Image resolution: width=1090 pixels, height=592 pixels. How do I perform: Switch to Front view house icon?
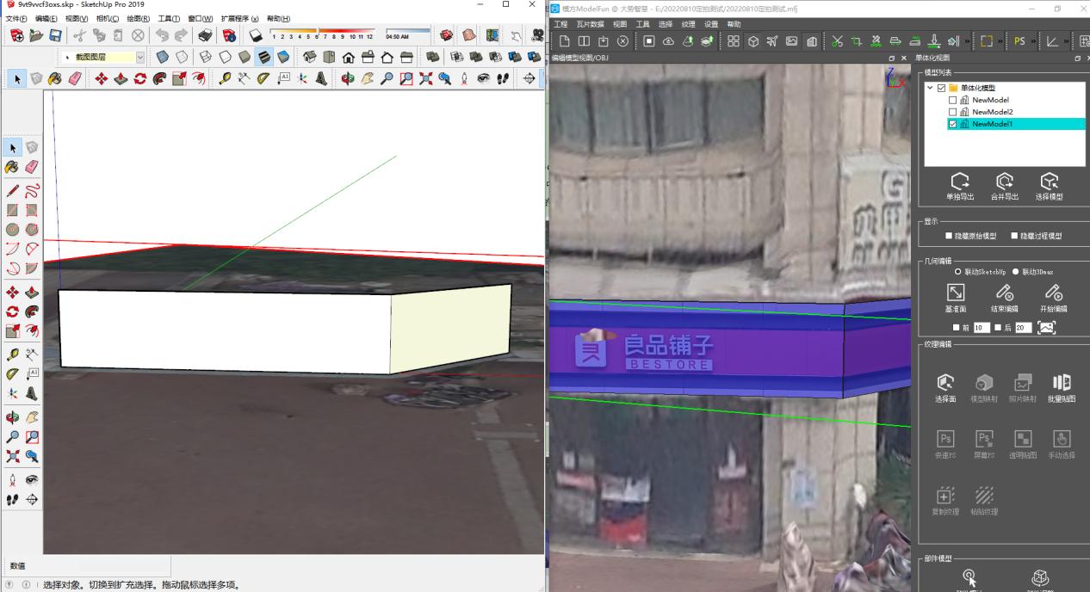(x=348, y=58)
